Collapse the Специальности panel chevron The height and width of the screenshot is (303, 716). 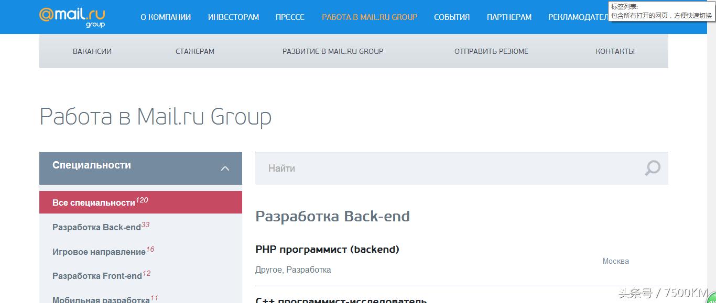click(225, 169)
